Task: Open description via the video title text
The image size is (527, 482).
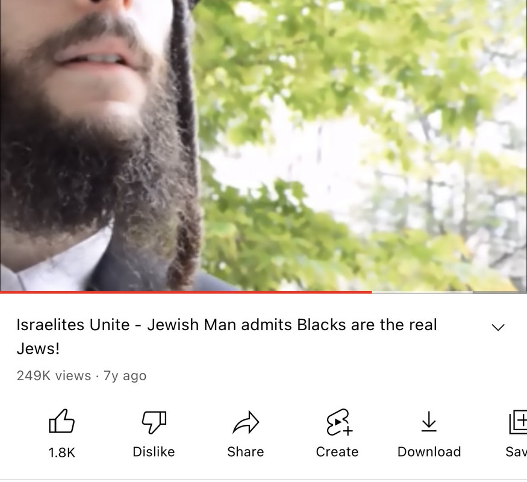Action: pyautogui.click(x=227, y=336)
